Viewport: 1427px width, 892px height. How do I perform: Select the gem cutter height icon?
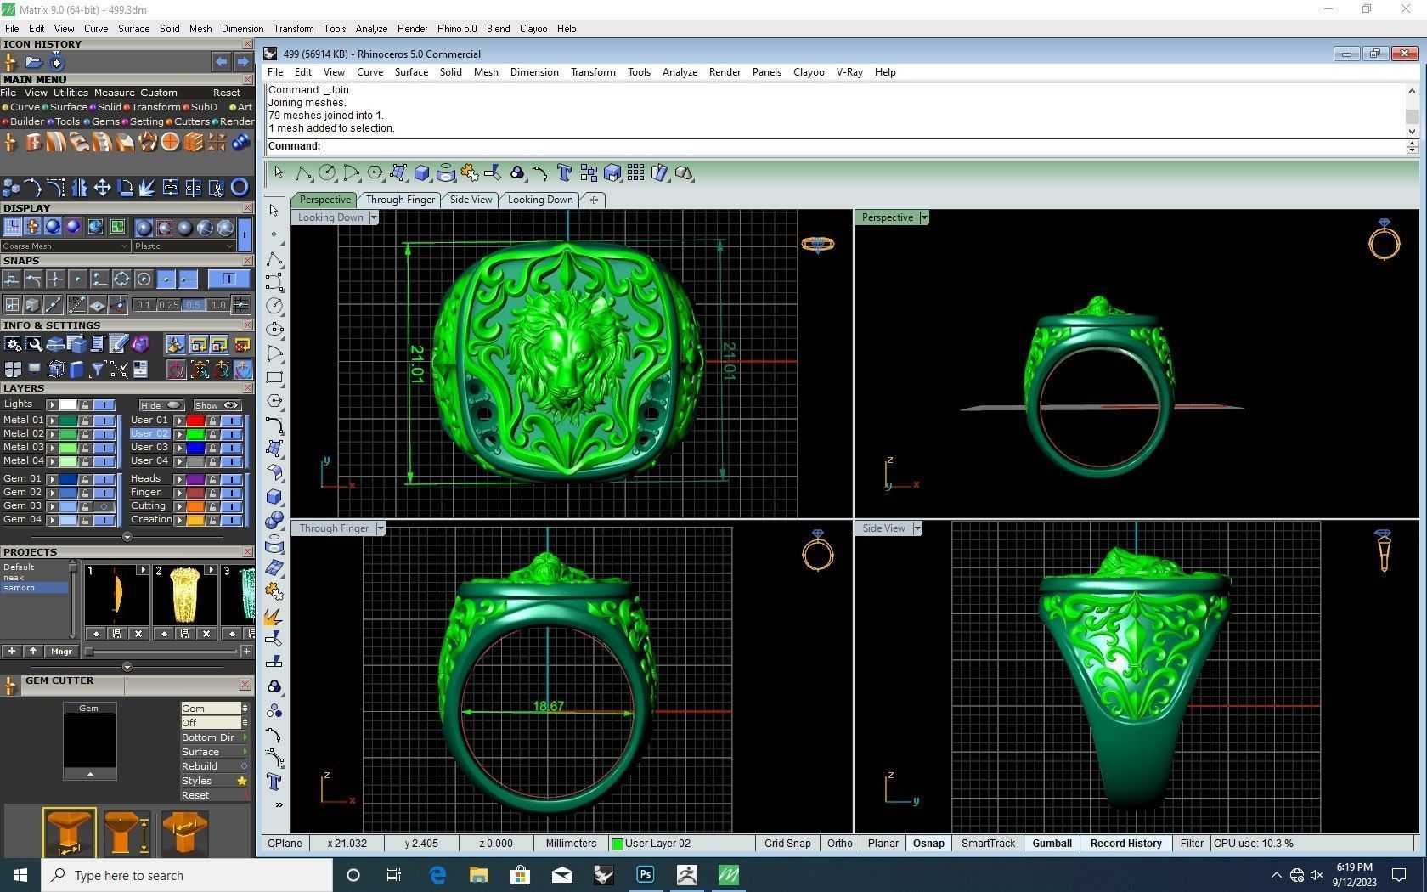(127, 833)
